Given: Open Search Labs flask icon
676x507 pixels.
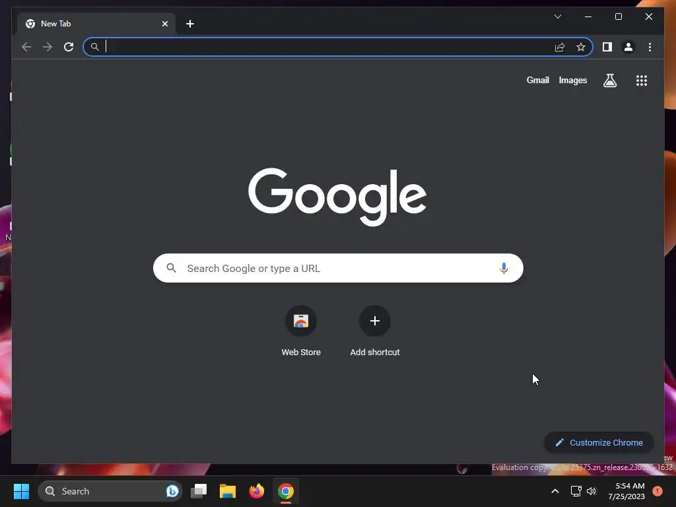Looking at the screenshot, I should [x=609, y=80].
